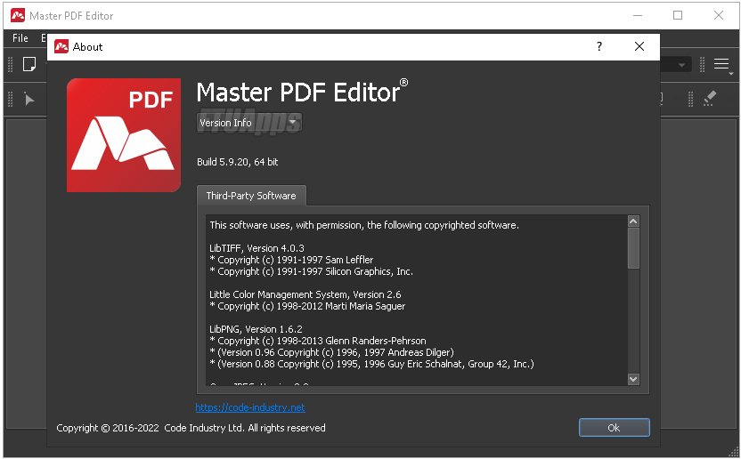Click the Code Industry Ltd. copyright footer
Viewport: 741px width, 459px height.
tap(191, 428)
